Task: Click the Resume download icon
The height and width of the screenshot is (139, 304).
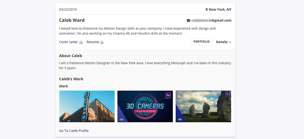Action: (x=102, y=42)
